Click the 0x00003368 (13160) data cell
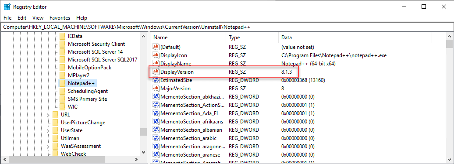 [x=303, y=80]
